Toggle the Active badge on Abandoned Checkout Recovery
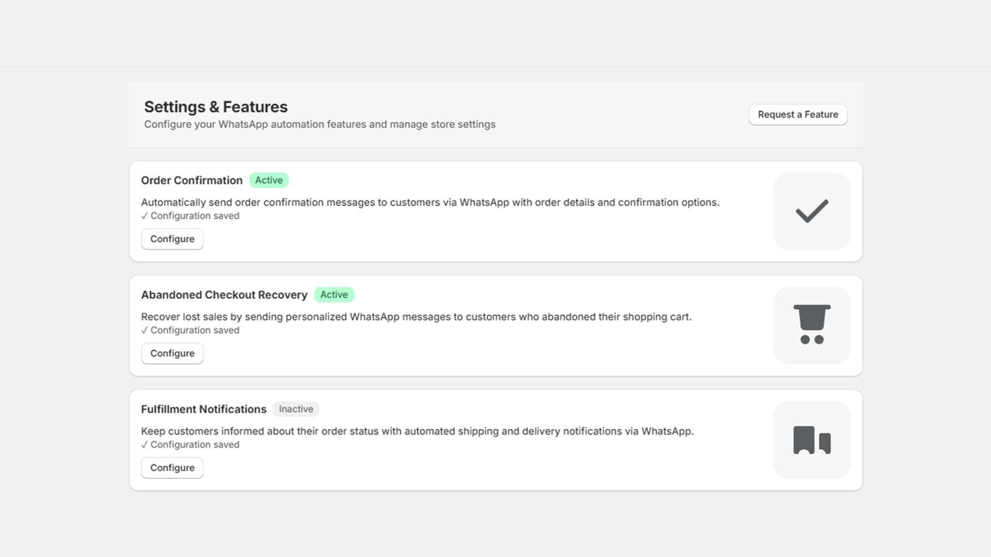Image resolution: width=991 pixels, height=557 pixels. (x=334, y=295)
